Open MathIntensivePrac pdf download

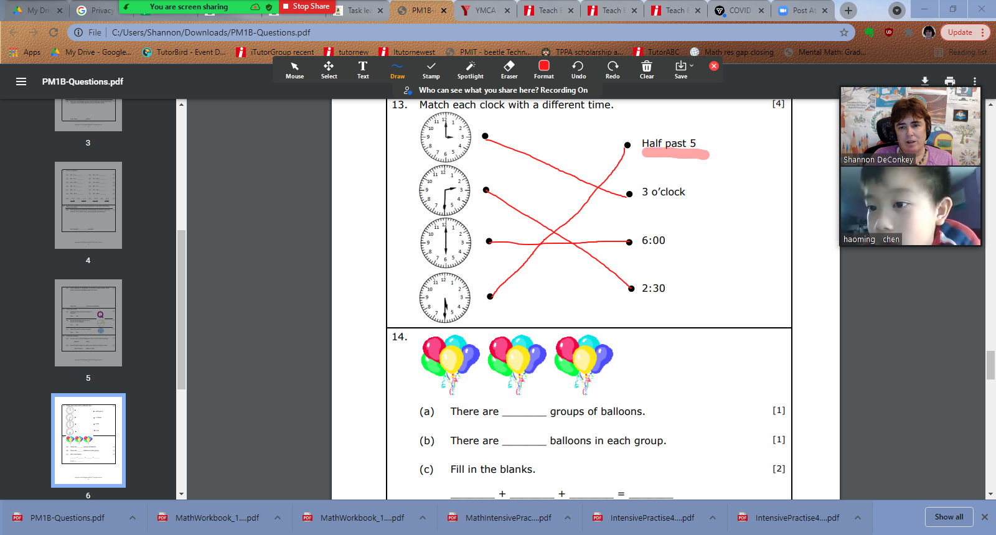click(508, 518)
